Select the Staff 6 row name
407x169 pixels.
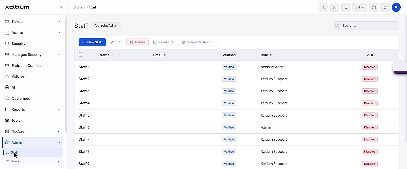pyautogui.click(x=84, y=127)
